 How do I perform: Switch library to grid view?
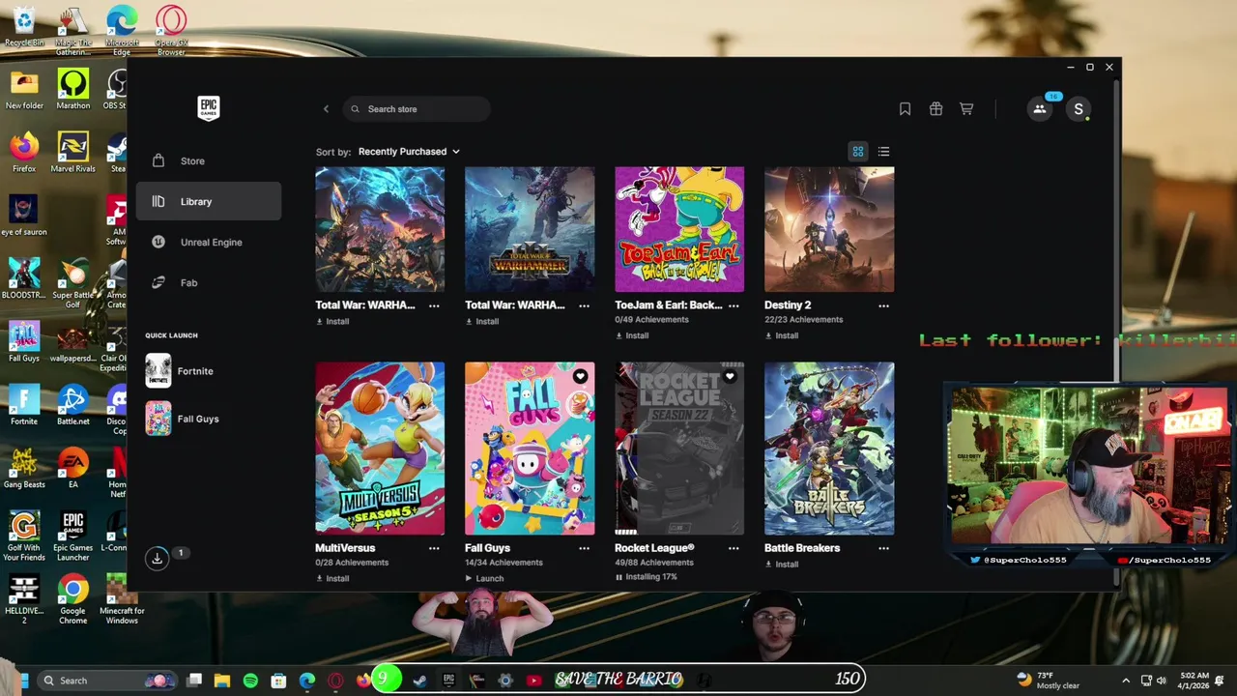pos(857,152)
